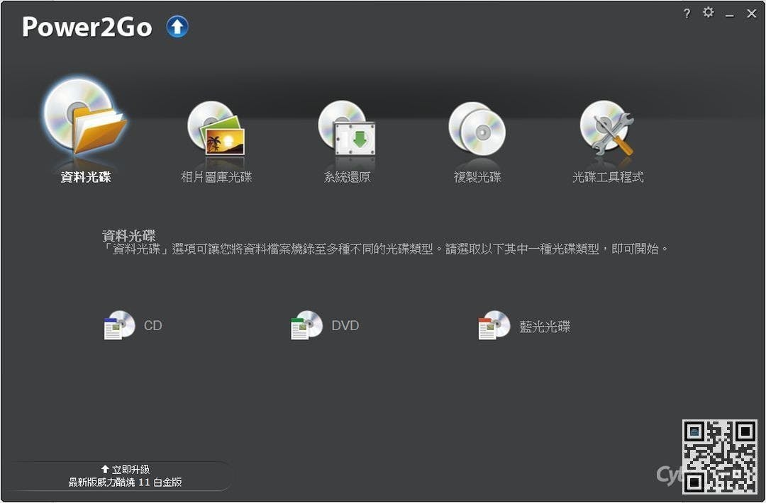Click the CD text label

[153, 325]
